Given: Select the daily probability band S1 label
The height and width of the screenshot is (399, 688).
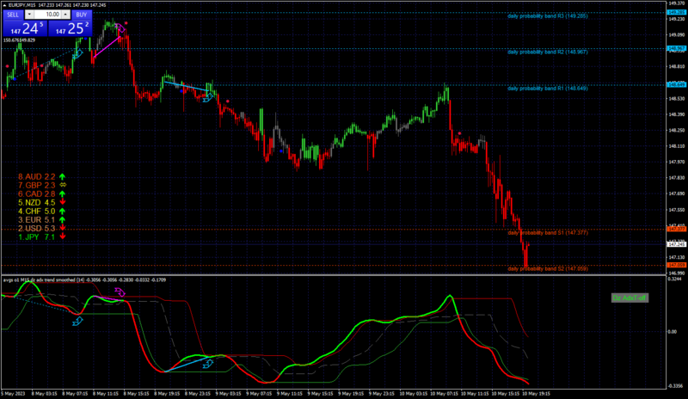Looking at the screenshot, I should pos(548,233).
